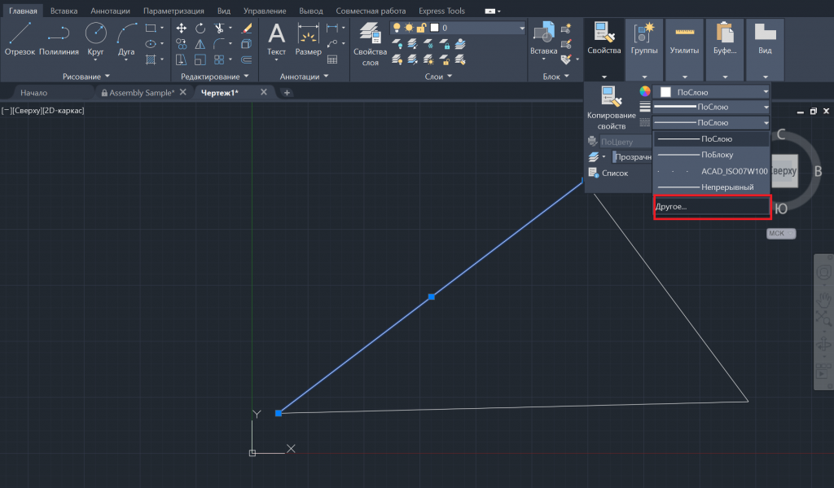
Task: Select ACAD_ISO07W100 linetype option
Action: click(711, 171)
